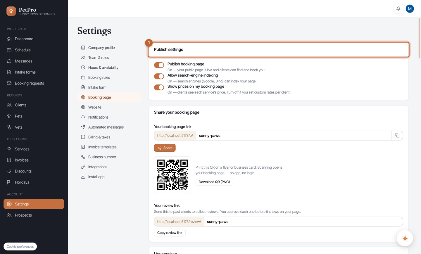
Task: Click the Messages chat bubble icon
Action: [x=9, y=61]
